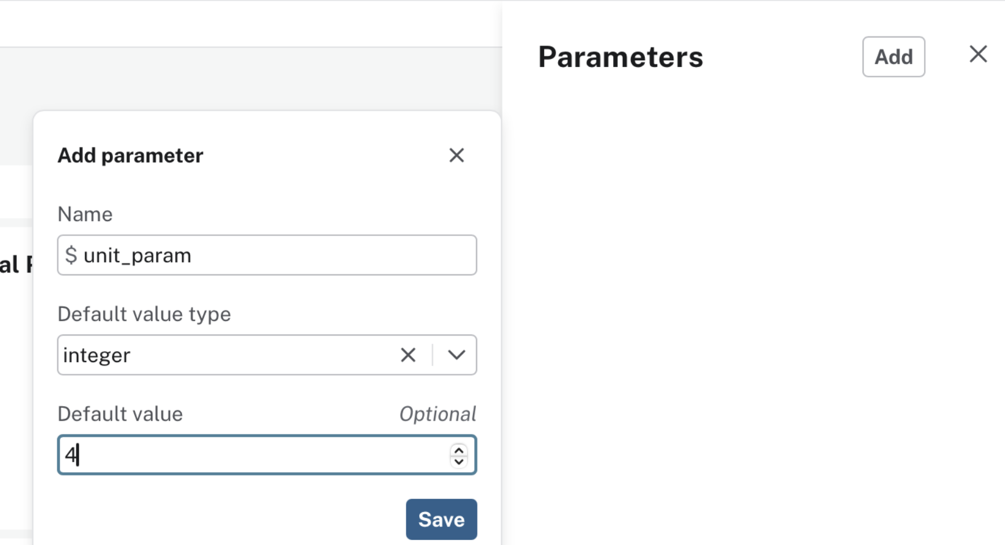1005x545 pixels.
Task: Click the dollar sign prefix in Name field
Action: point(71,255)
